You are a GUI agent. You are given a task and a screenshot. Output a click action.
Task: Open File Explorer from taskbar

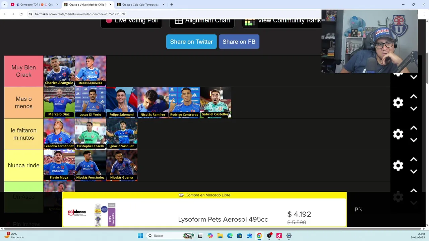(x=220, y=236)
